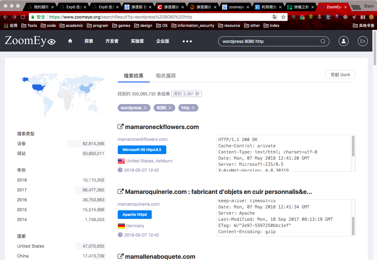Screen dimensions: 377x260
Task: Filter results by 设备 type
Action: pyautogui.click(x=61, y=144)
